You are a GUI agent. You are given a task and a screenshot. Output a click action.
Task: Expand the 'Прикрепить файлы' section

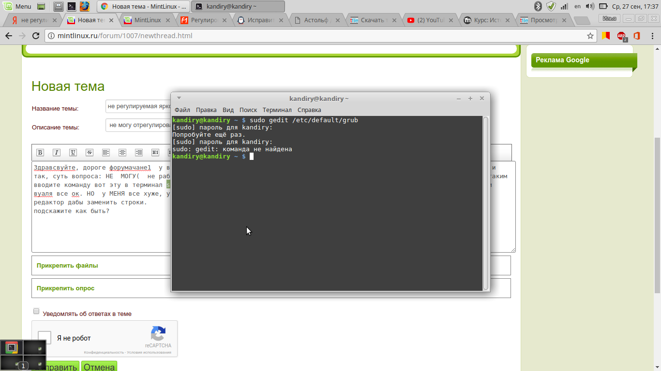pos(67,266)
